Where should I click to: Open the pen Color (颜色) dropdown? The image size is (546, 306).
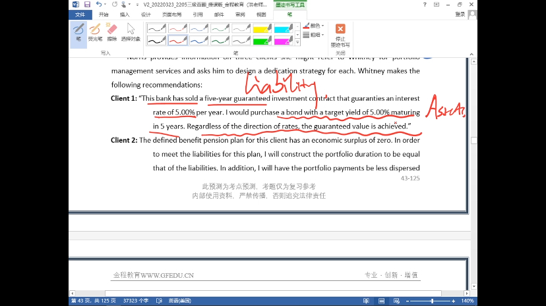(313, 26)
